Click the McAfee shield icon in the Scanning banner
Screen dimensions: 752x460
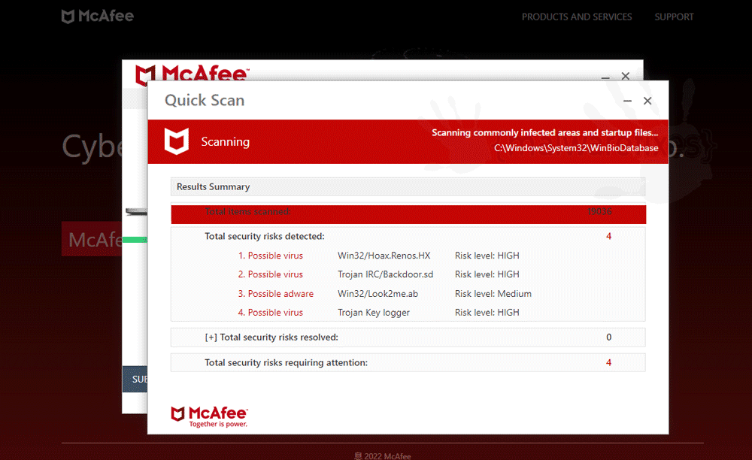(x=177, y=141)
